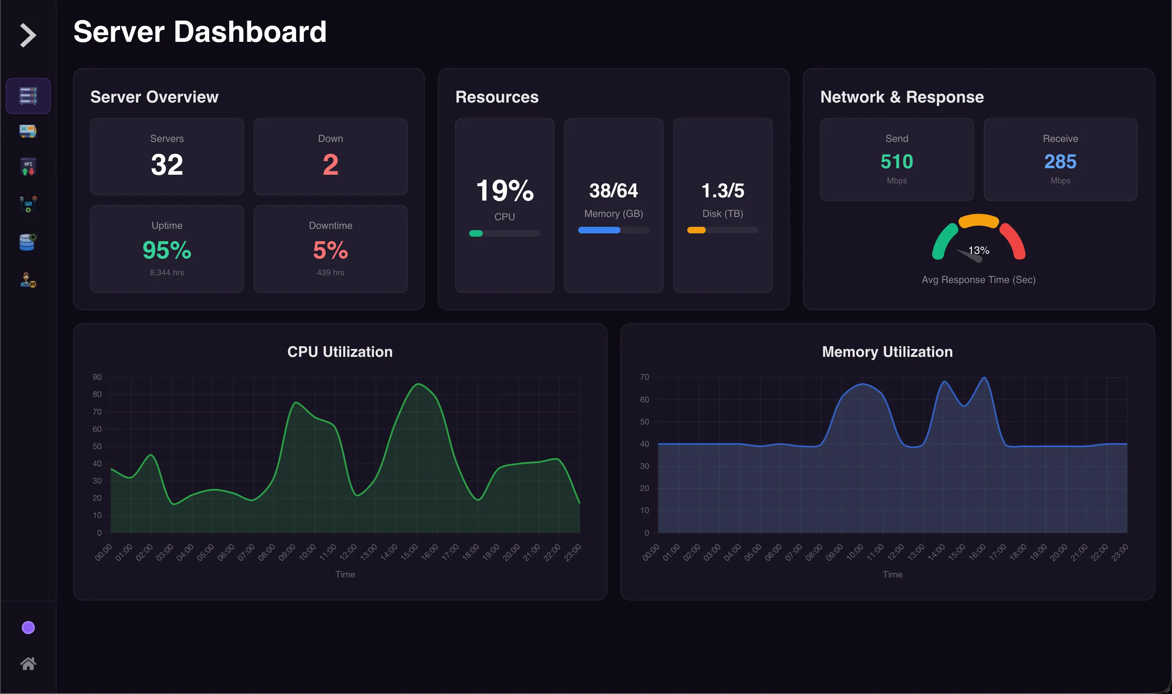The height and width of the screenshot is (694, 1172).
Task: Select the Uptime 95% card
Action: (167, 249)
